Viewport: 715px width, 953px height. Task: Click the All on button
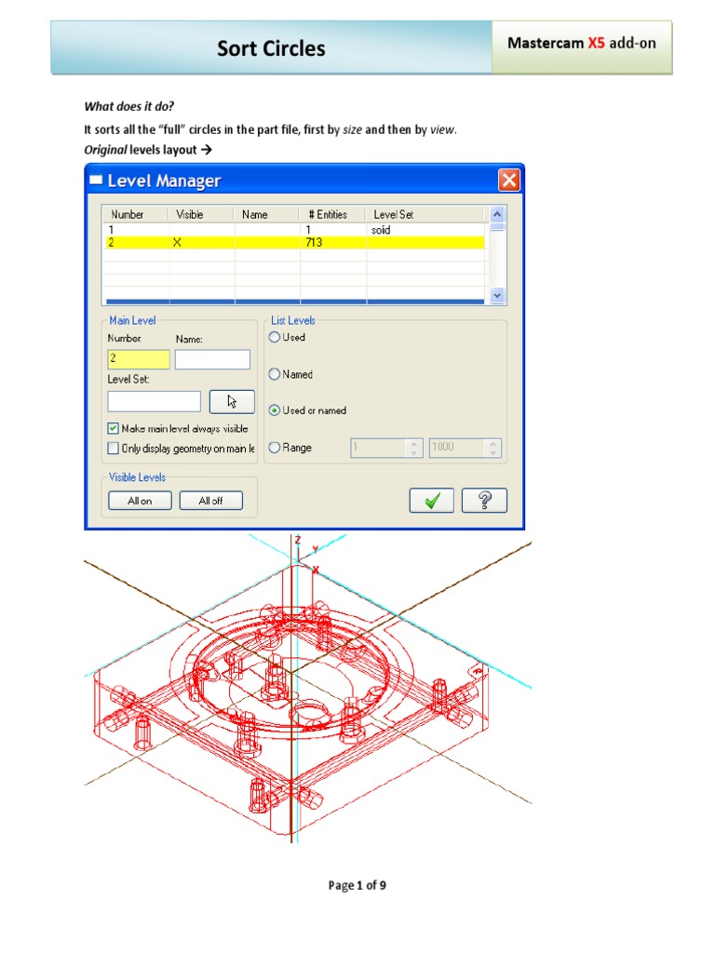coord(140,501)
